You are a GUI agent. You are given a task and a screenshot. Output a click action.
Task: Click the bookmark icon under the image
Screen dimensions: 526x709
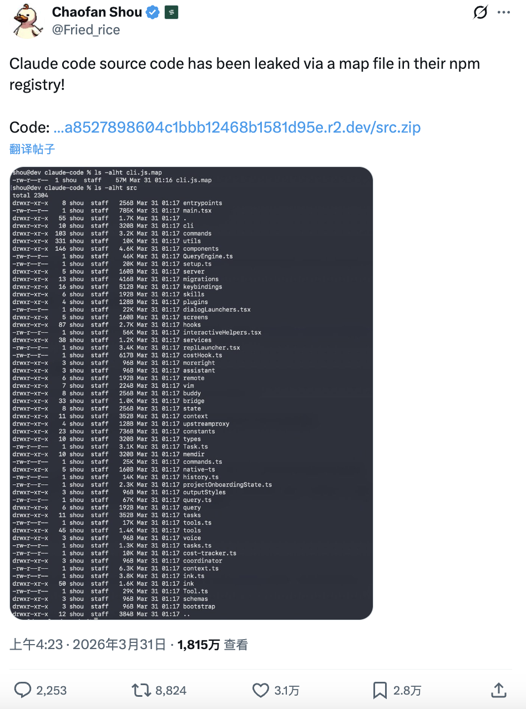[380, 690]
